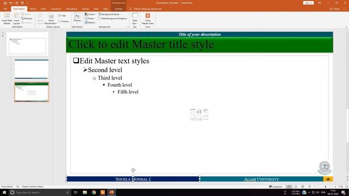Insert Online Pictures placeholder icon
Image resolution: width=349 pixels, height=196 pixels.
[200, 118]
